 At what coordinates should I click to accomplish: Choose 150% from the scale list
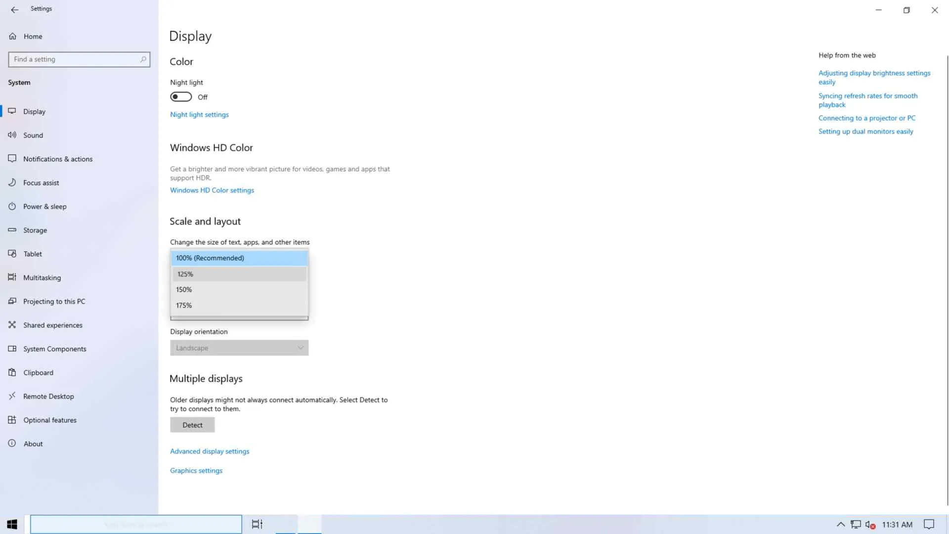239,290
